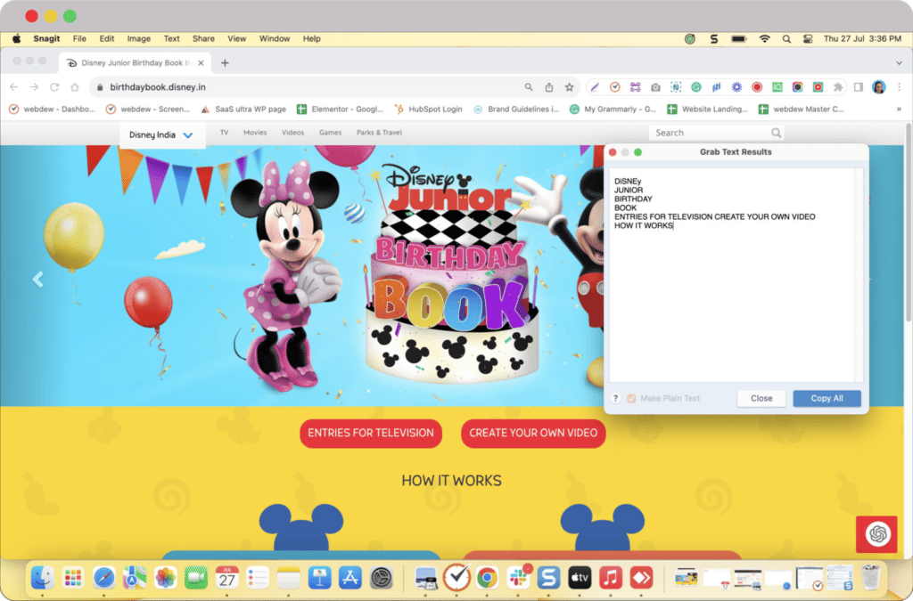Click the bookmark star in address bar

569,87
